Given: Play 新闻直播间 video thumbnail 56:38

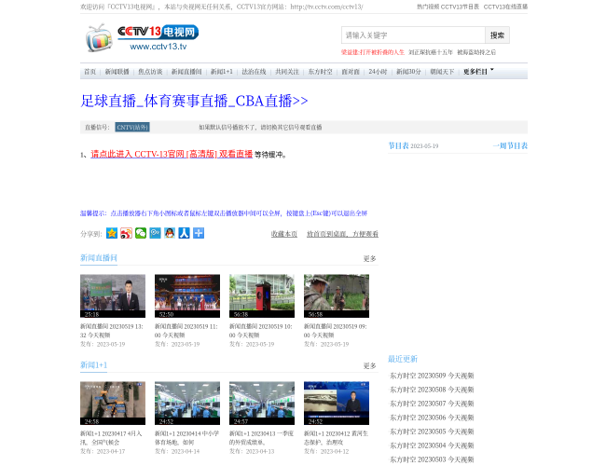Looking at the screenshot, I should (262, 296).
